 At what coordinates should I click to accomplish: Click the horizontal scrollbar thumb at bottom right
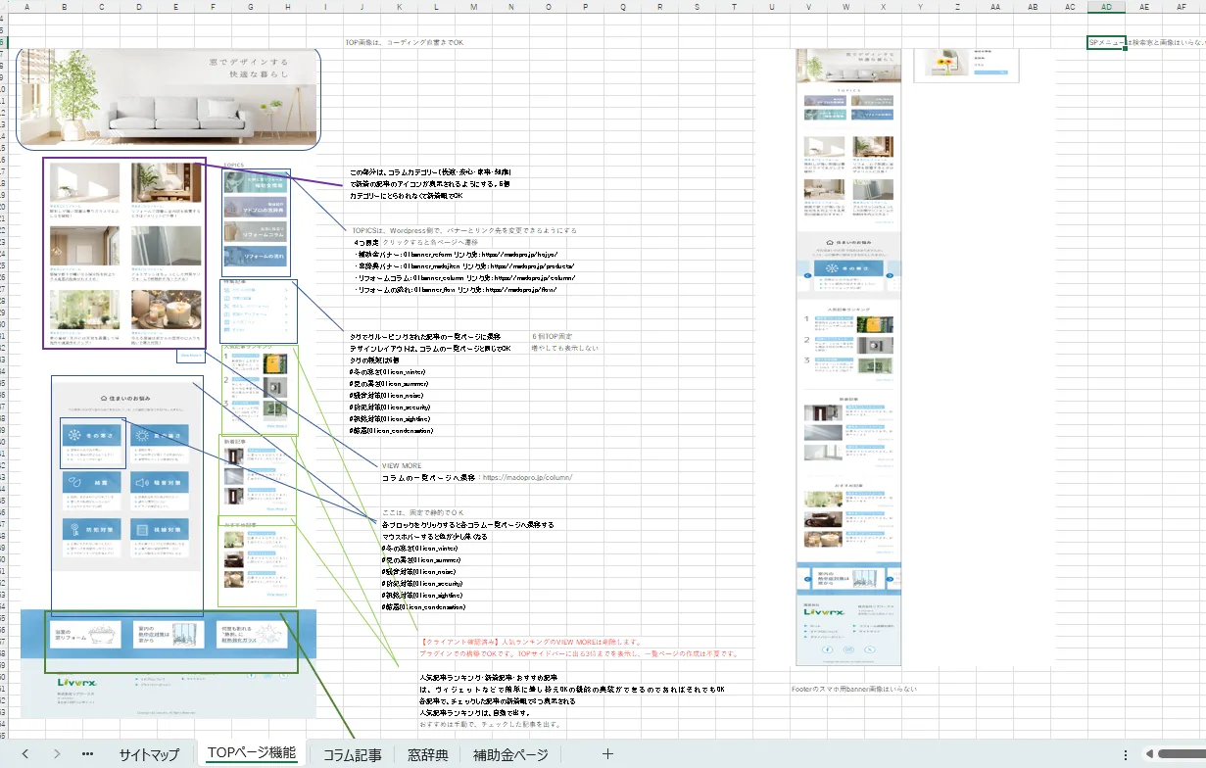click(1182, 754)
